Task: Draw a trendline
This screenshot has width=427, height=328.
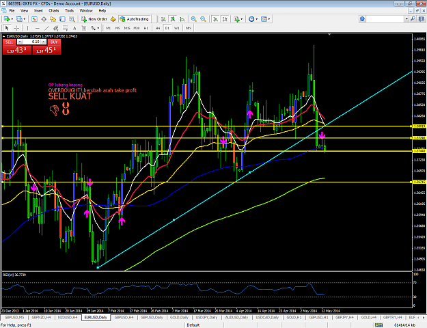Action: 46,28
